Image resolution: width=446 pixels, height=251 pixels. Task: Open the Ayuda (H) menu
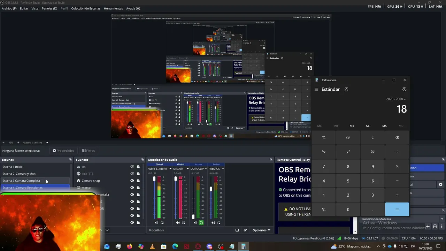[x=133, y=8]
